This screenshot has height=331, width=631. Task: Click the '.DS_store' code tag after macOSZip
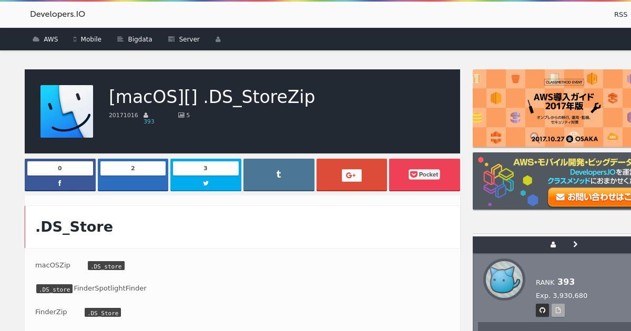[106, 266]
